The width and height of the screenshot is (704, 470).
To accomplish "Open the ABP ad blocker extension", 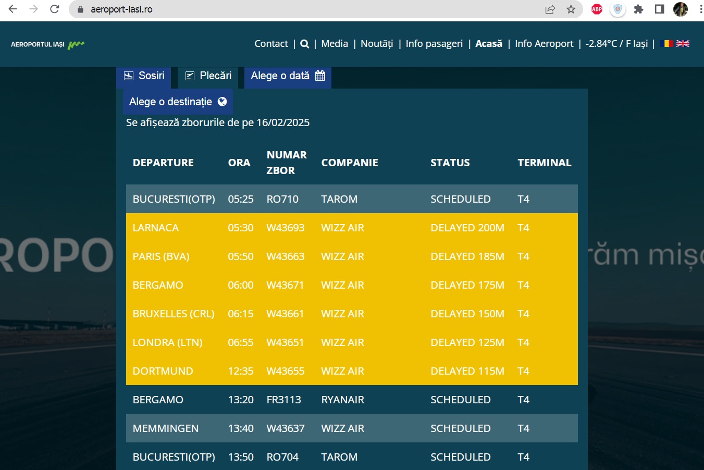I will 597,9.
